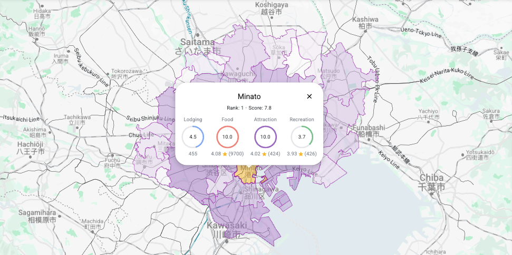
Task: Click the Lodging label
Action: (x=193, y=120)
